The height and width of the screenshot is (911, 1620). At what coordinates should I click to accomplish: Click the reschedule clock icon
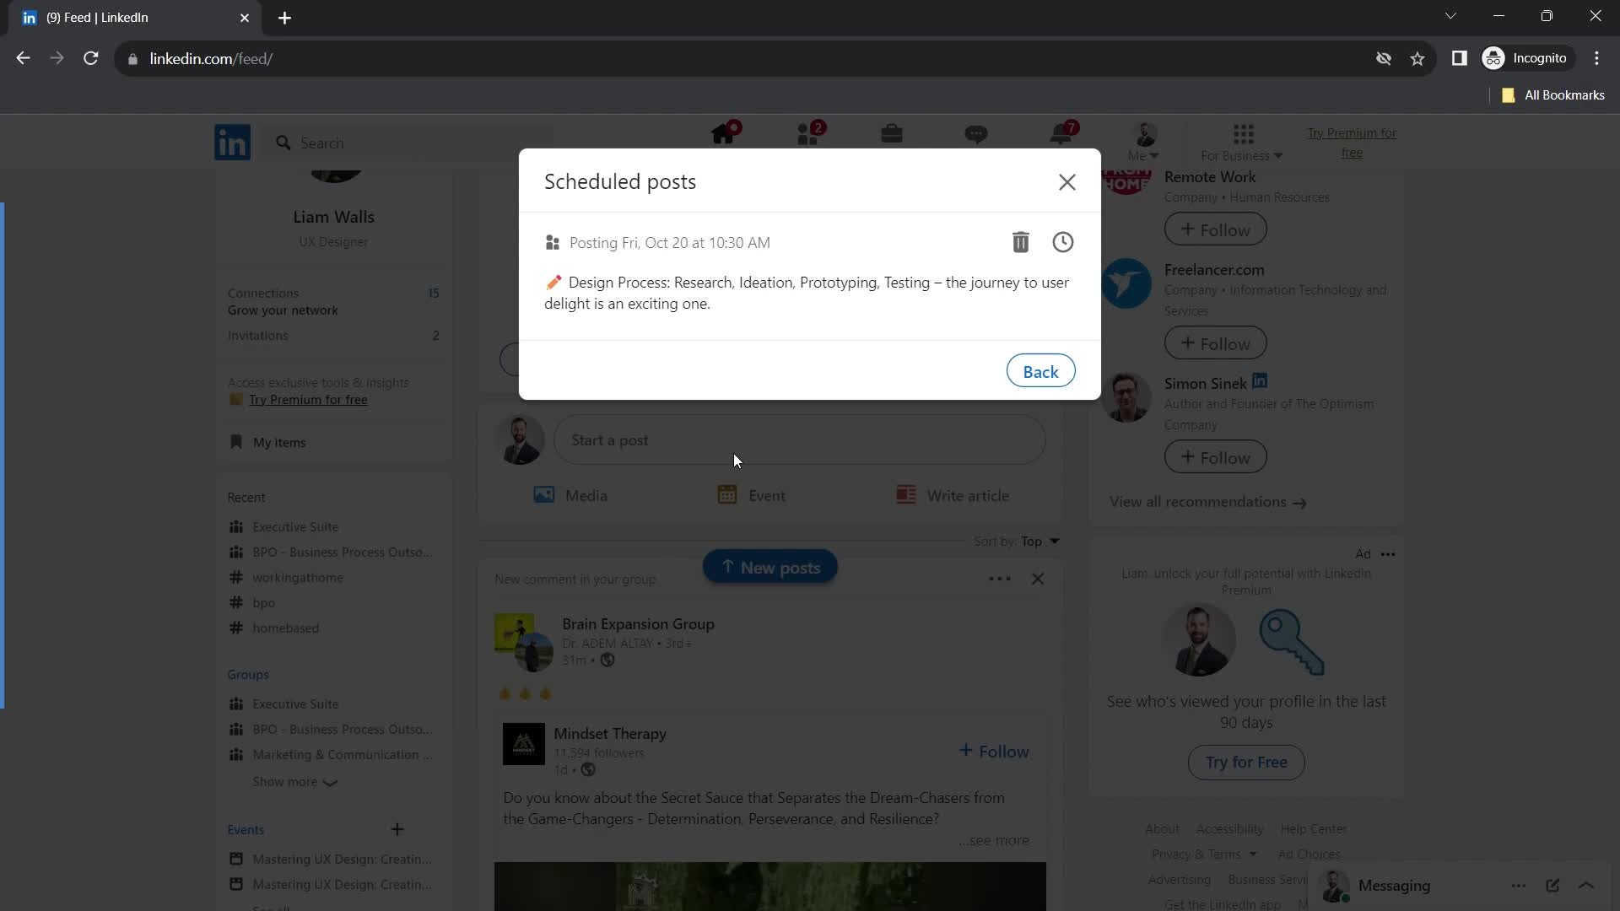coord(1062,242)
